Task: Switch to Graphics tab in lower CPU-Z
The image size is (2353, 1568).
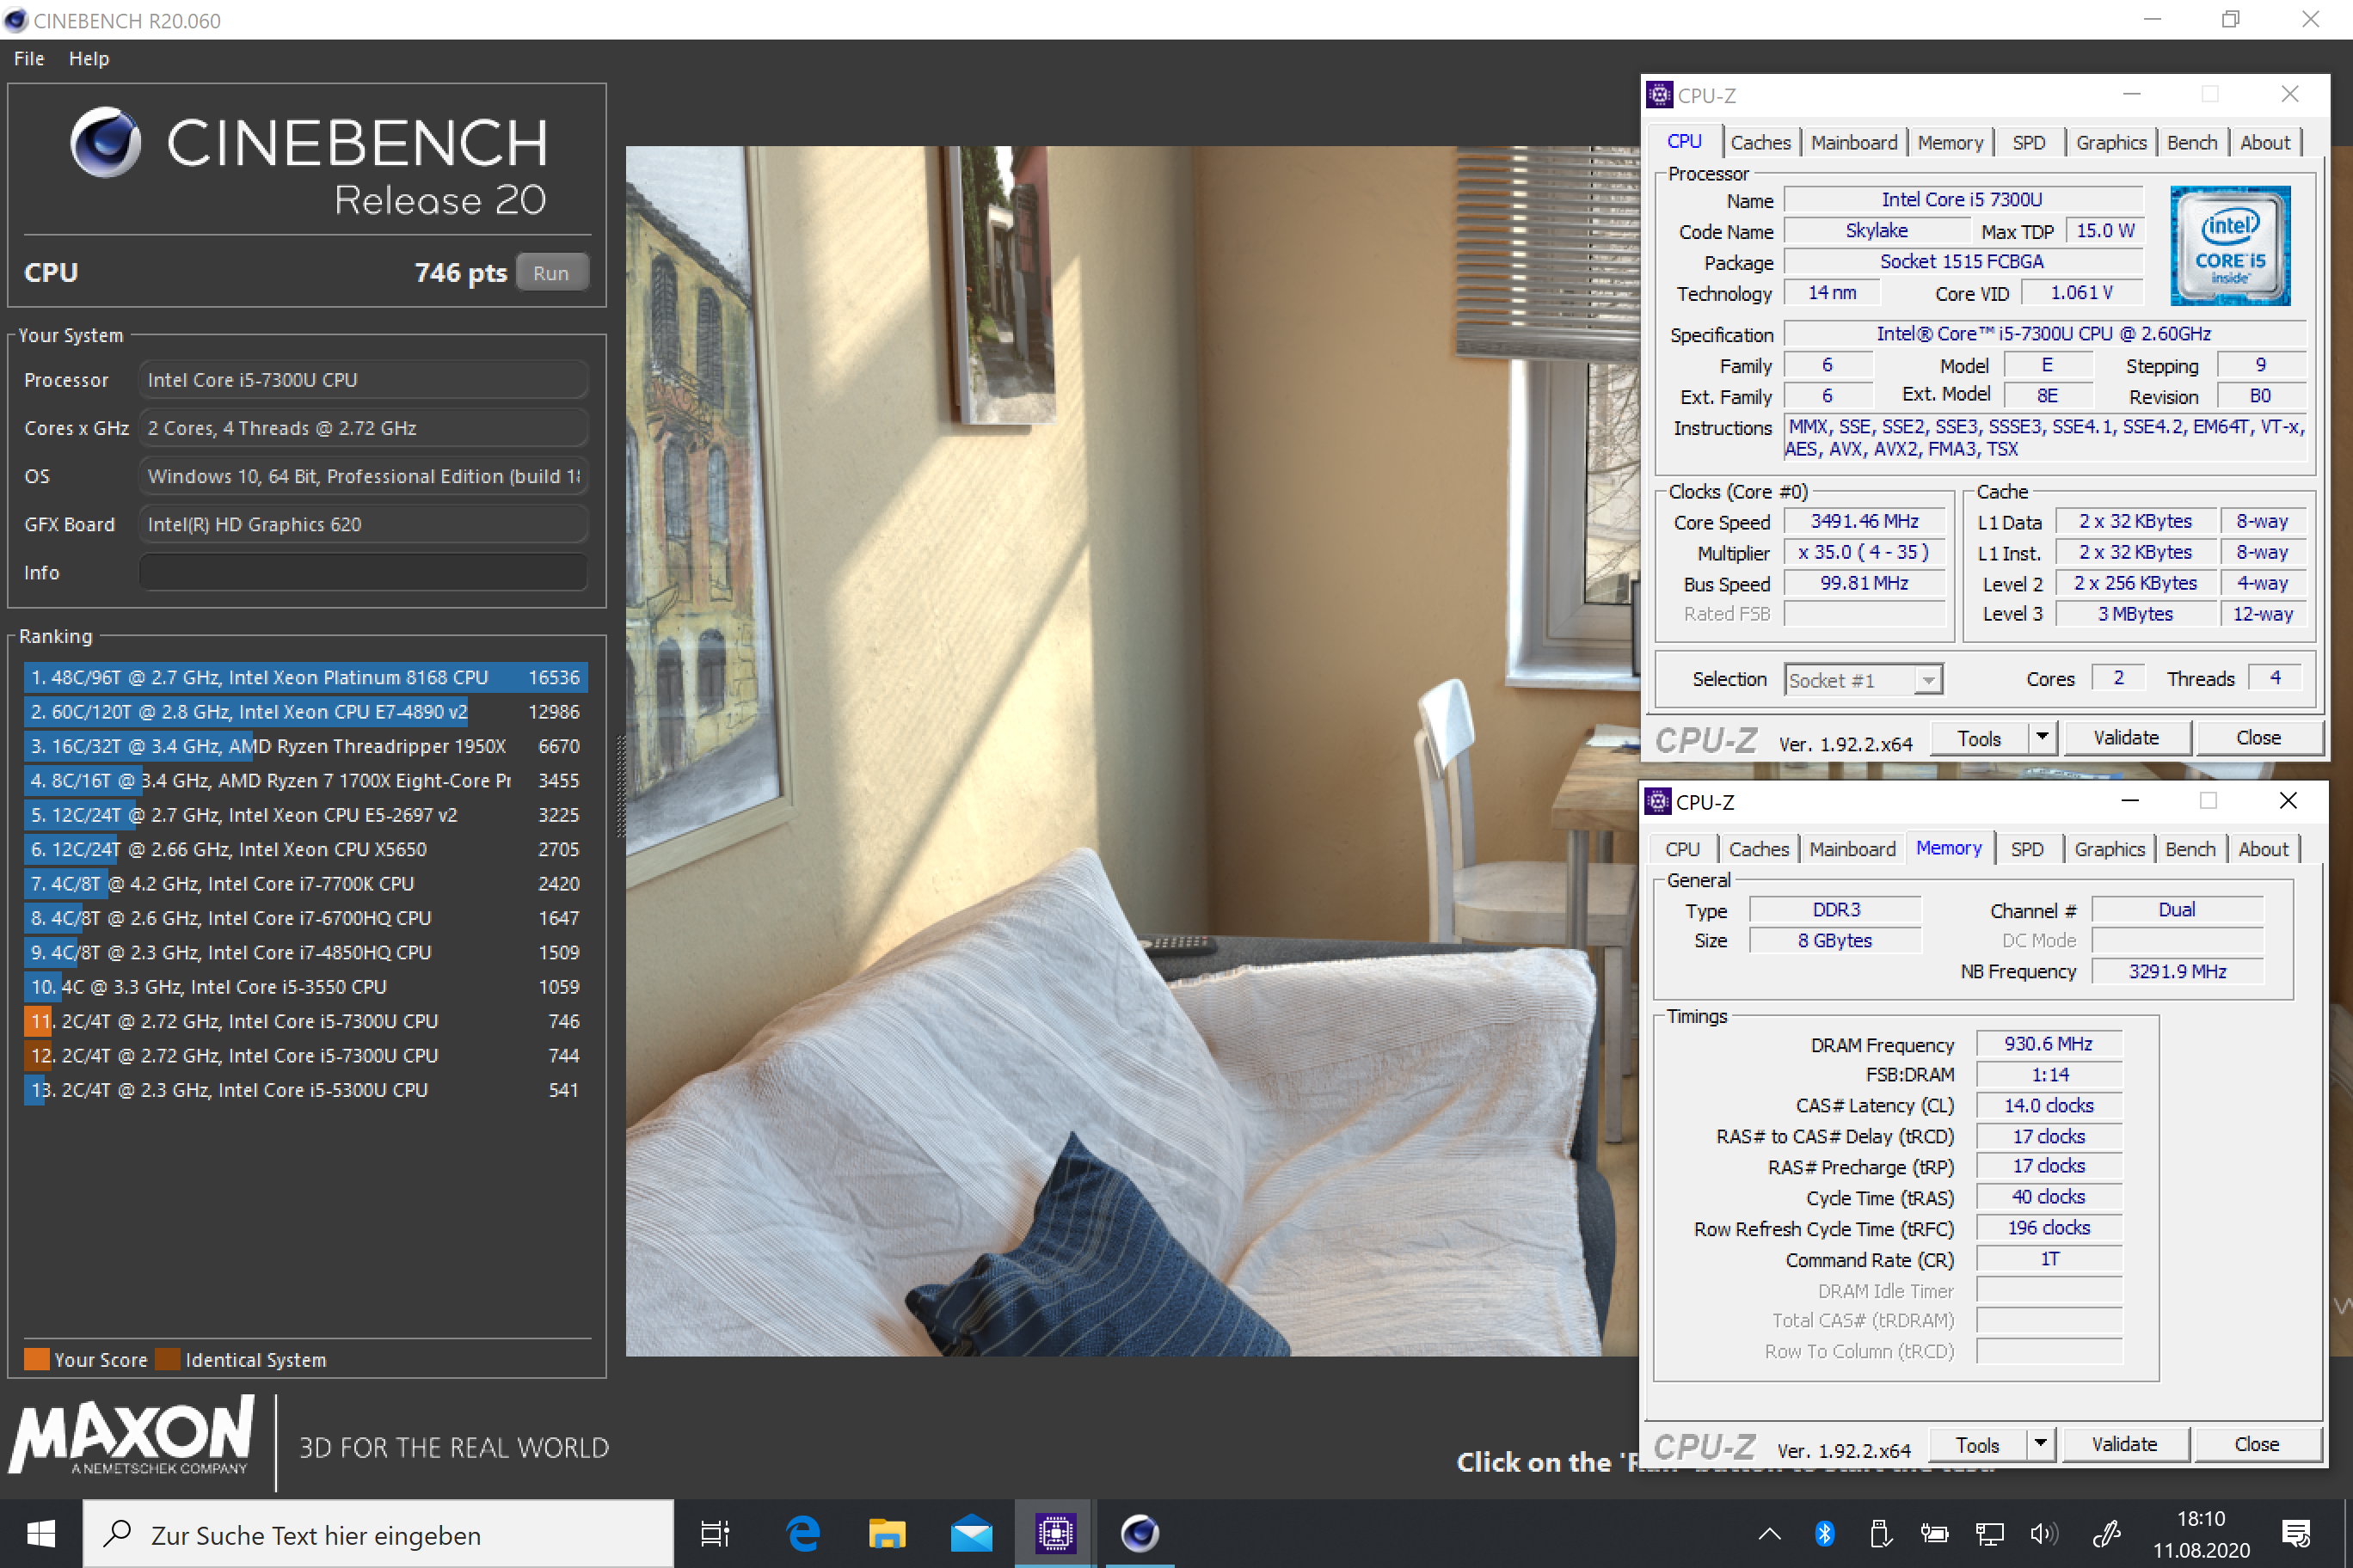Action: point(2109,849)
